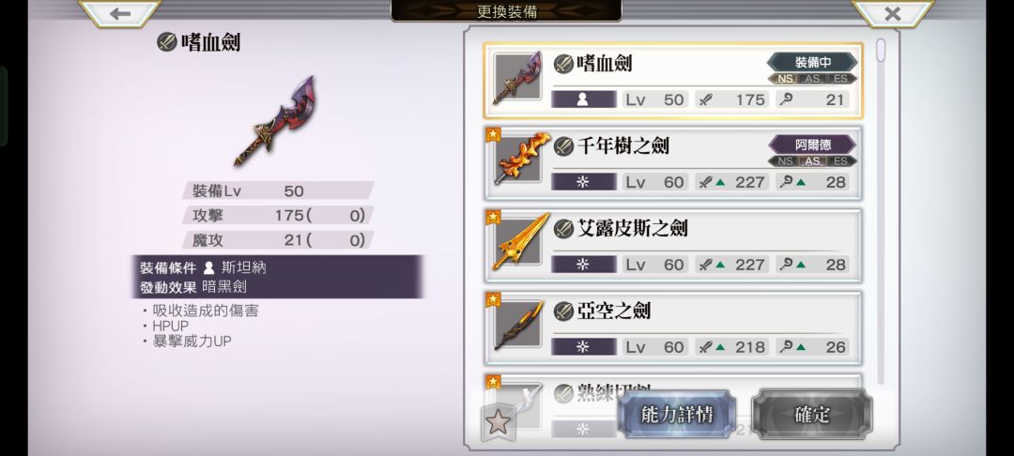Pick the 亞空之劍 weapon icon
The height and width of the screenshot is (456, 1014).
pos(516,325)
